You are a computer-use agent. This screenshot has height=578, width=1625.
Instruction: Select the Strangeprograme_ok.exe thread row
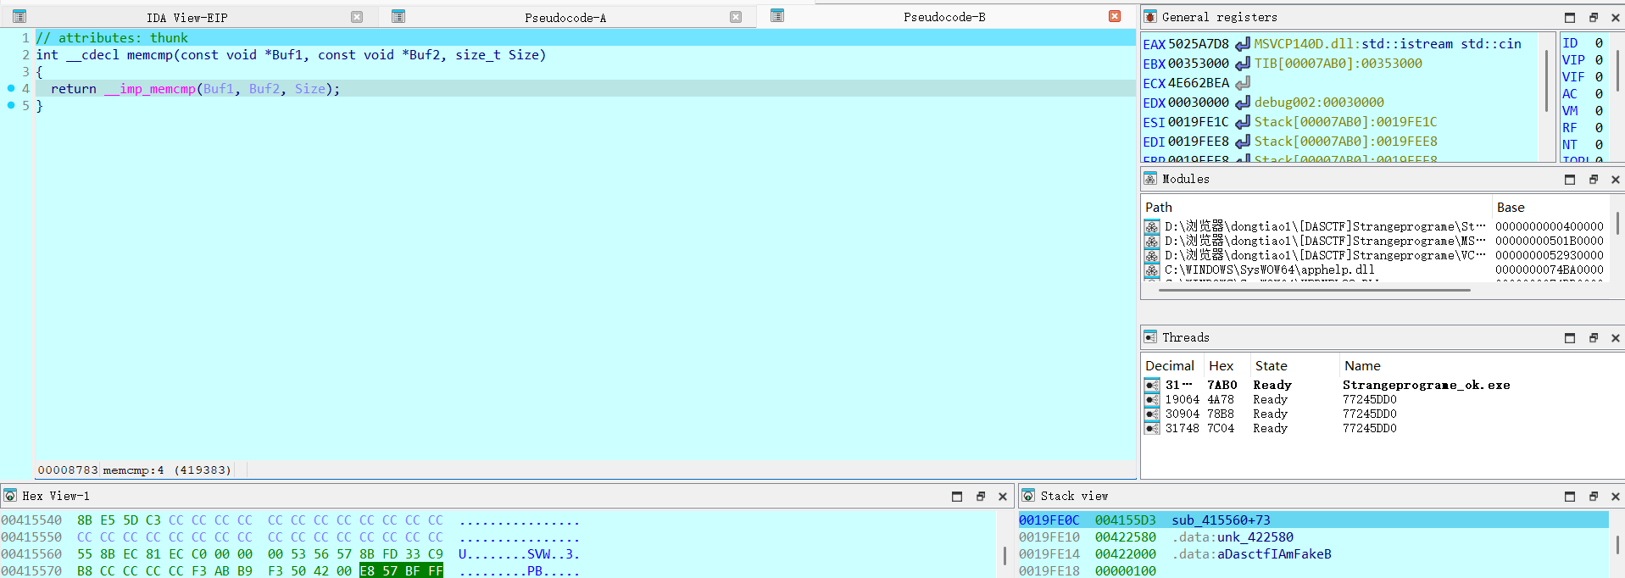pos(1382,385)
